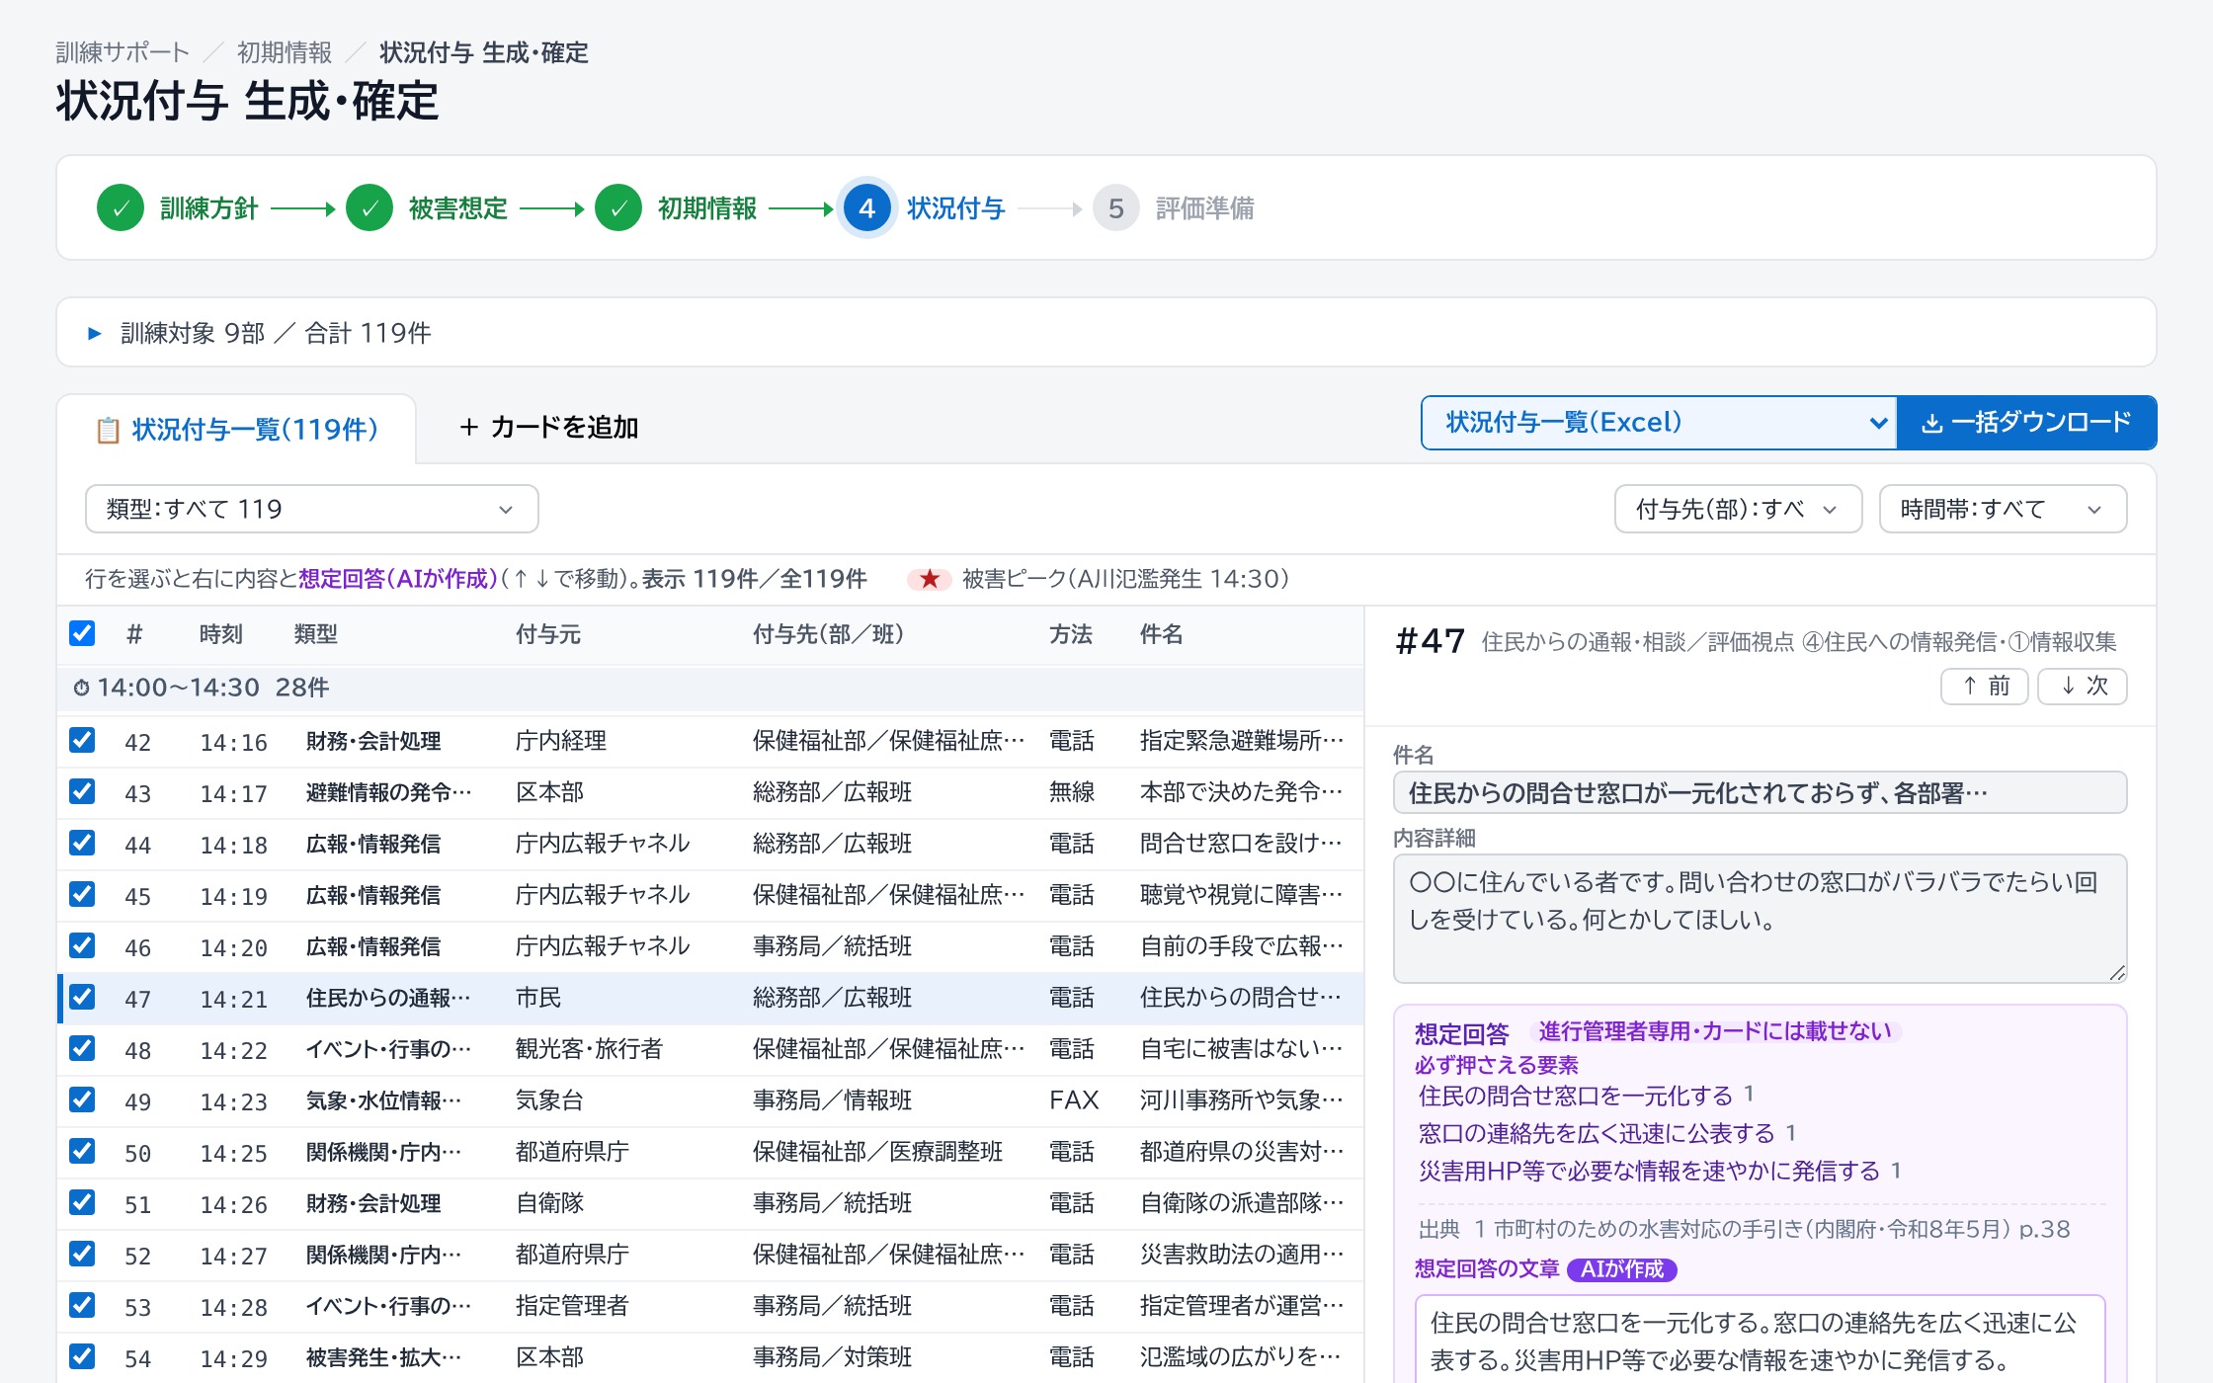This screenshot has height=1383, width=2213.
Task: Open the 付与先(部) filter dropdown
Action: pos(1739,509)
